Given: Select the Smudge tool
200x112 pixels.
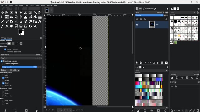Looking at the screenshot, I should [x=30, y=21].
